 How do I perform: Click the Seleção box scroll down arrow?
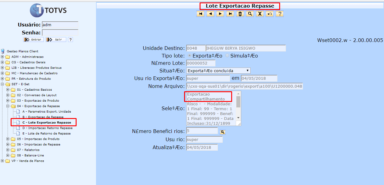pyautogui.click(x=238, y=118)
